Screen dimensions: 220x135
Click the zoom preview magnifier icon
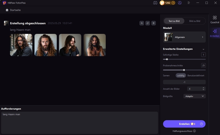142,23
